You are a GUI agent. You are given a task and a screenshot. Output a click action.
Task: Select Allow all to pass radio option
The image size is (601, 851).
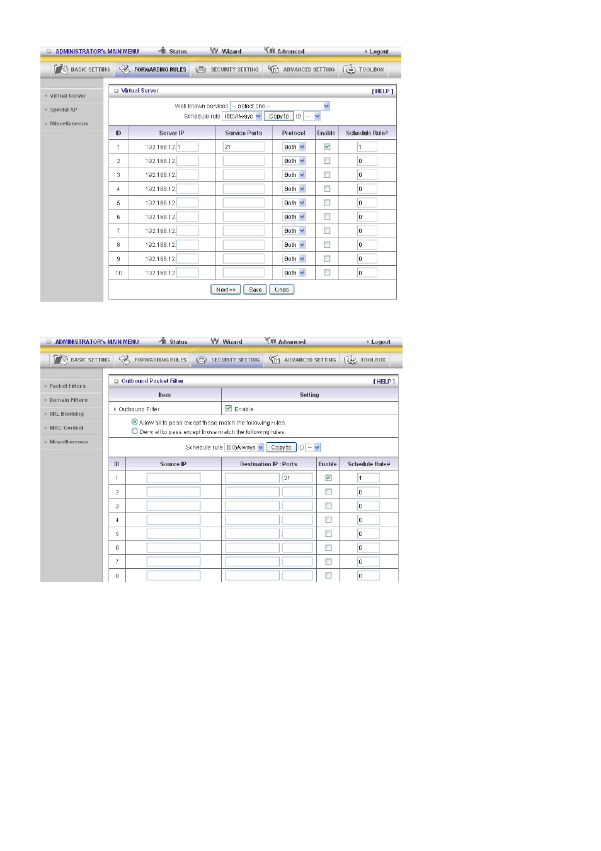click(135, 422)
